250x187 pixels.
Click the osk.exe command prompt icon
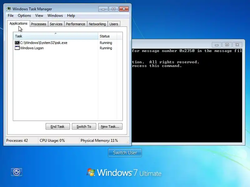pos(17,43)
